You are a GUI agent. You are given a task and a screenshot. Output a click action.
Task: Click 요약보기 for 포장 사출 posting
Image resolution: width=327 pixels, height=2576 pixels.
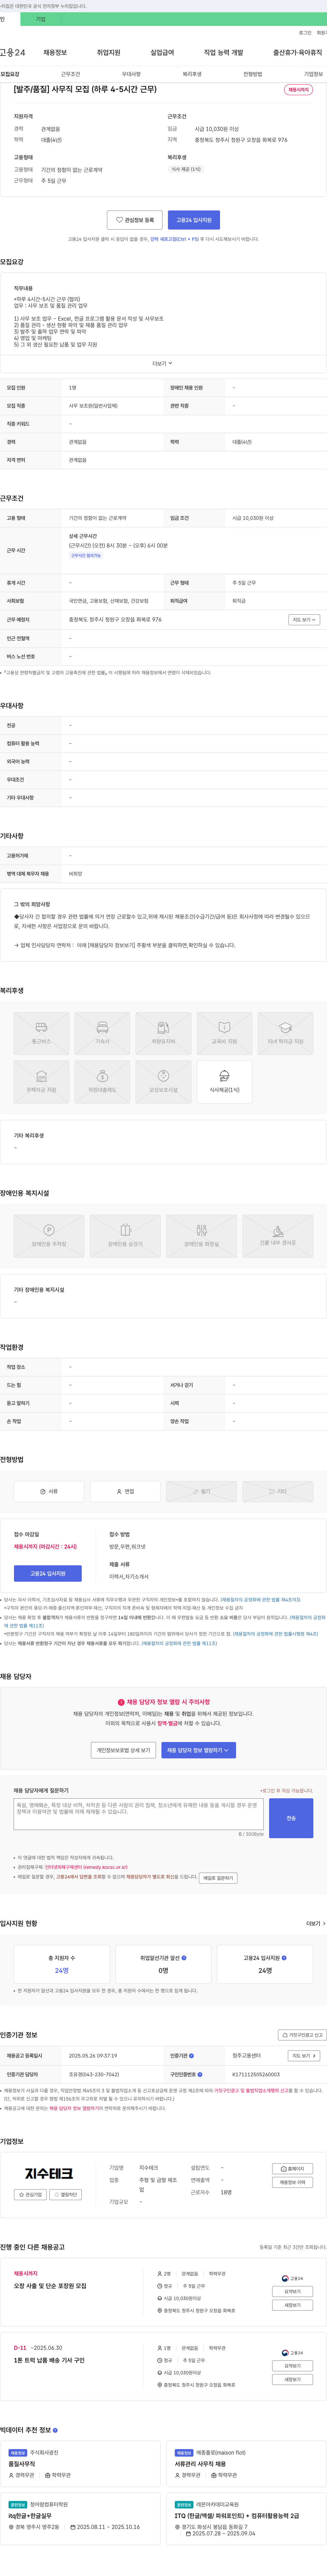pos(292,2291)
